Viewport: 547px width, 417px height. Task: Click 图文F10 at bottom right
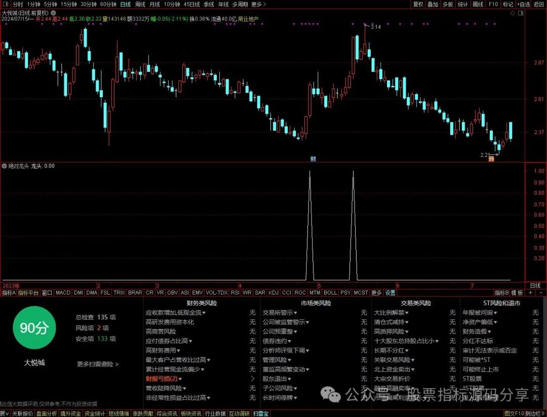coord(514,413)
